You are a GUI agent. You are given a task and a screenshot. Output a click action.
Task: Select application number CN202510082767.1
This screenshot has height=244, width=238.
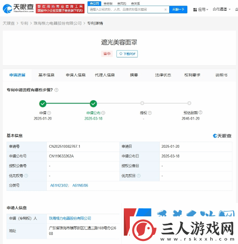64,146
